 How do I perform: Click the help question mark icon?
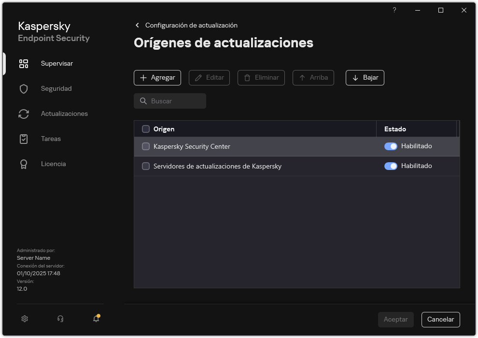pyautogui.click(x=394, y=10)
